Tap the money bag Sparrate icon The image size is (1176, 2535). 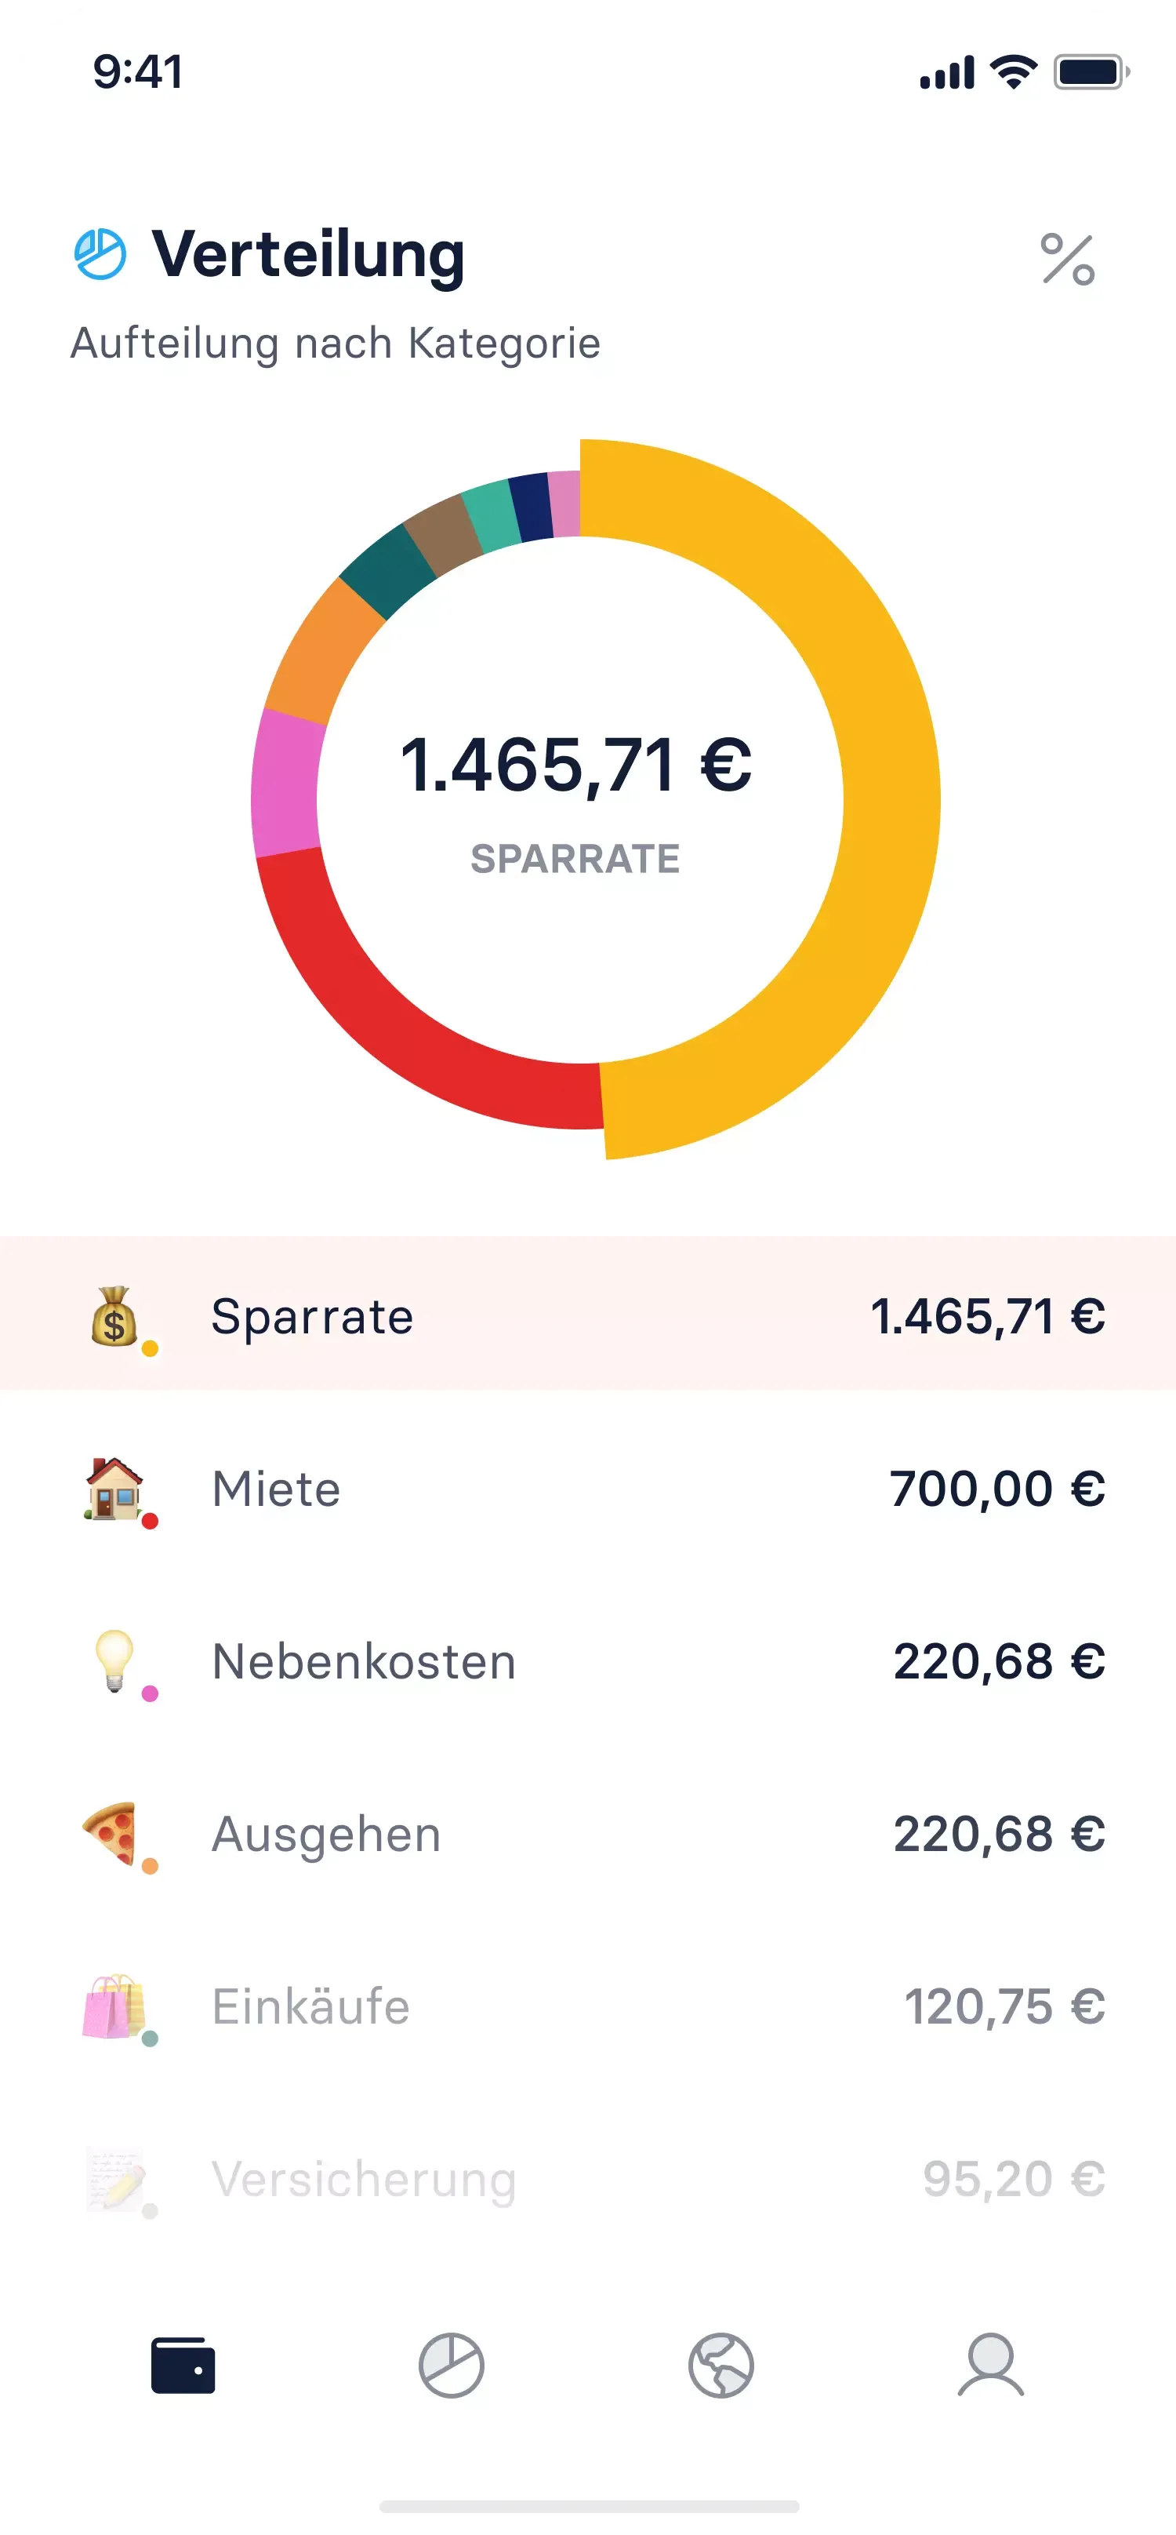coord(115,1315)
